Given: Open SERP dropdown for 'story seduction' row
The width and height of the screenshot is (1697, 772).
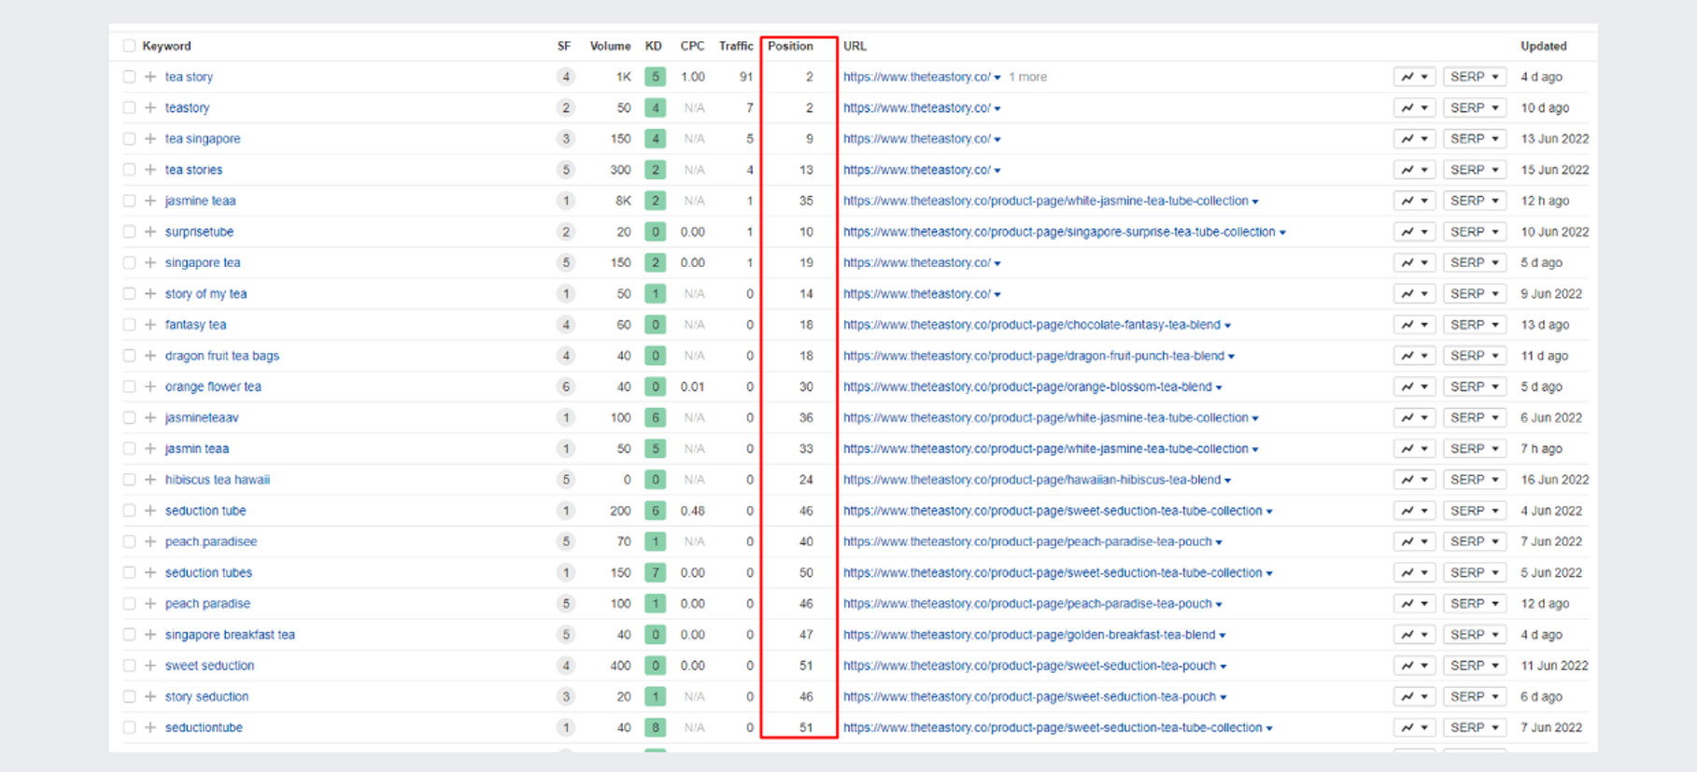Looking at the screenshot, I should point(1475,696).
